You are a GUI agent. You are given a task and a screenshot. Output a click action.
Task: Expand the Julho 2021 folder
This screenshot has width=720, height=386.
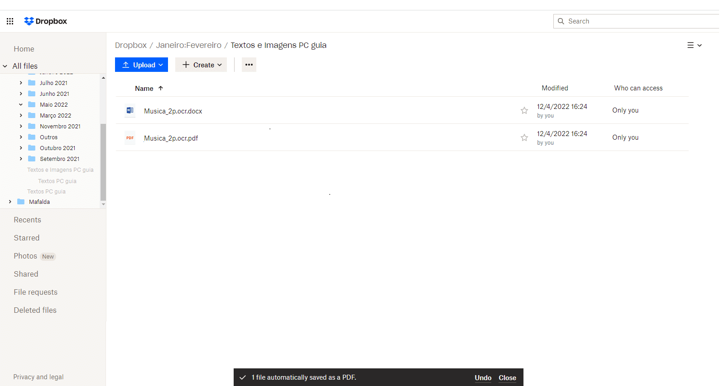tap(21, 83)
